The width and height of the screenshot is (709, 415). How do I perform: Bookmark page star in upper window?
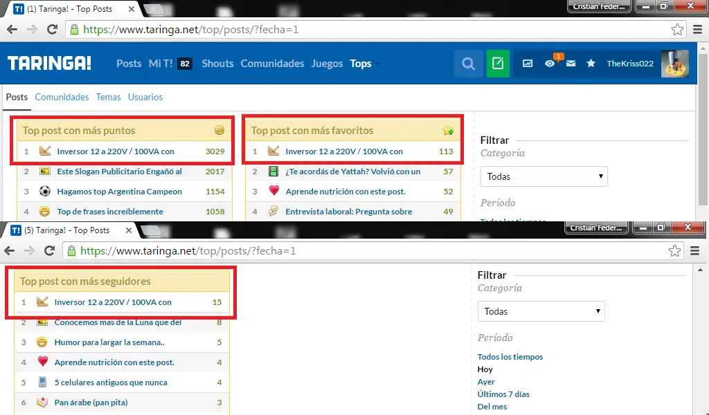[x=677, y=30]
